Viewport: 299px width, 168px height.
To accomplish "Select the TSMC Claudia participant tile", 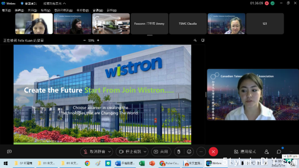I will pos(188,23).
